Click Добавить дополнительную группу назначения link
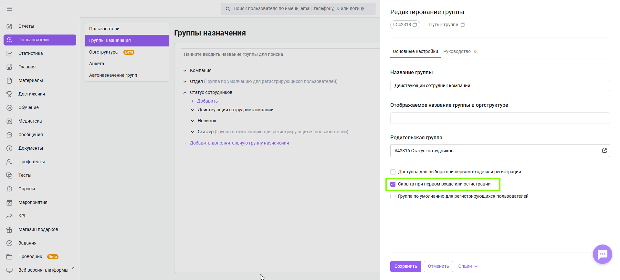This screenshot has height=280, width=620. (239, 143)
